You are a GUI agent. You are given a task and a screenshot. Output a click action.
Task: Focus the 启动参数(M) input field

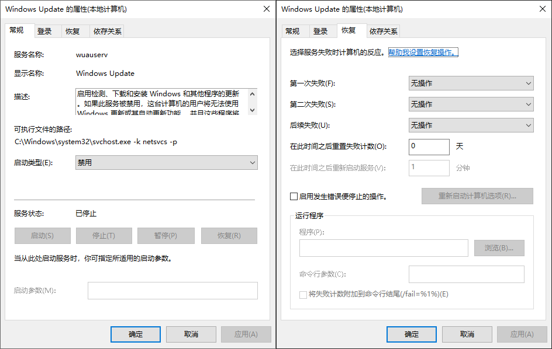coord(173,291)
